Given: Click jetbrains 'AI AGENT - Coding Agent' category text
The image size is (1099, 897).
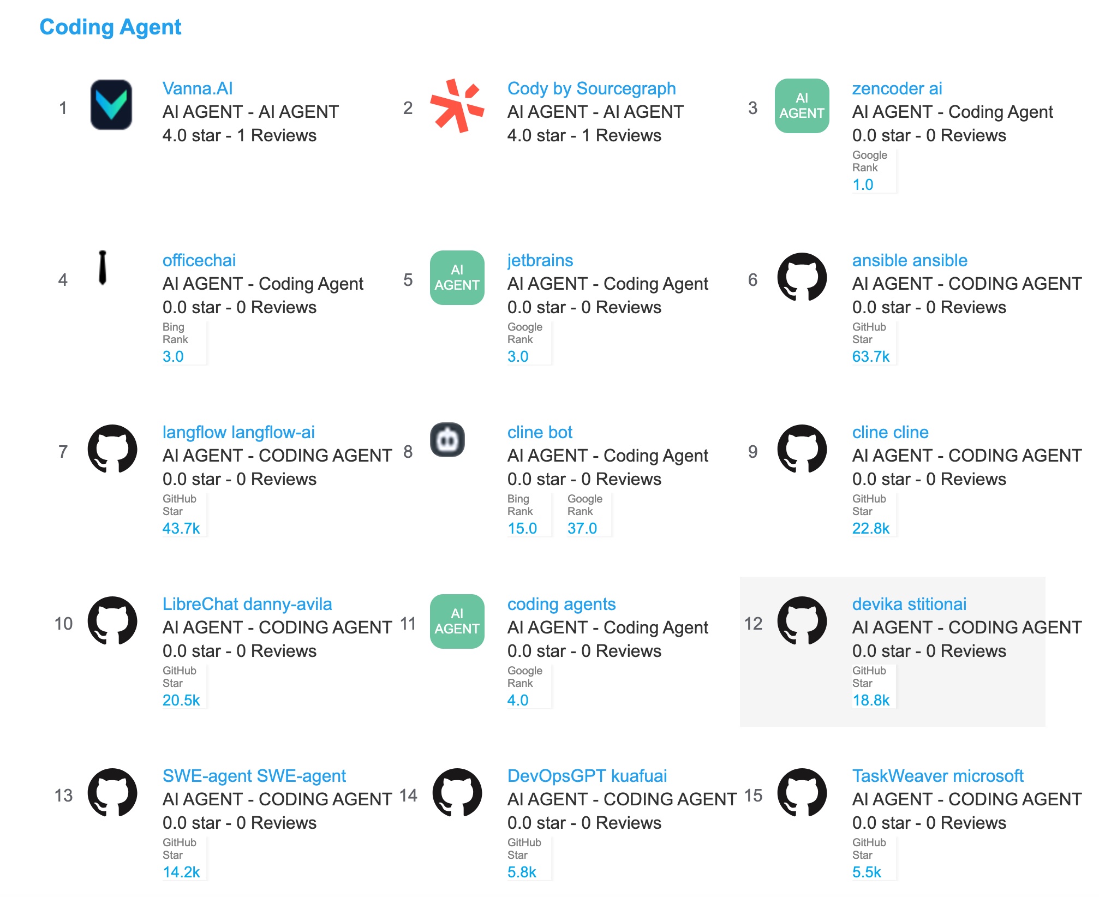Looking at the screenshot, I should 608,284.
